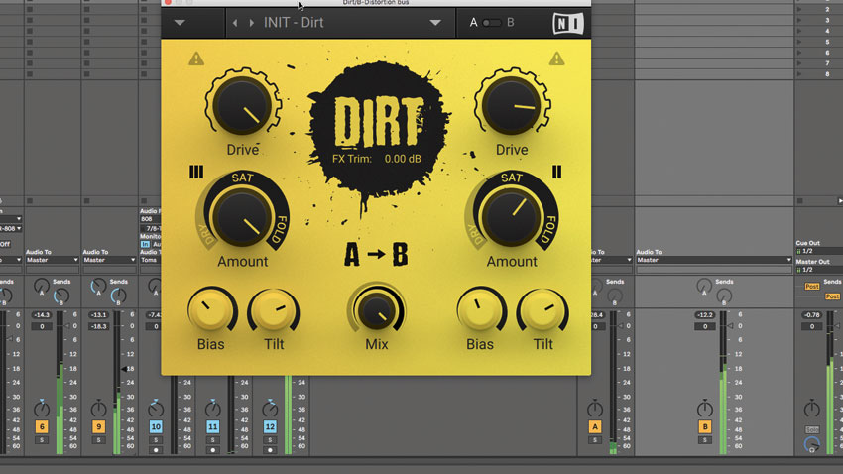Click track 6 peak level -14.3 display
The height and width of the screenshot is (474, 843).
pos(42,315)
